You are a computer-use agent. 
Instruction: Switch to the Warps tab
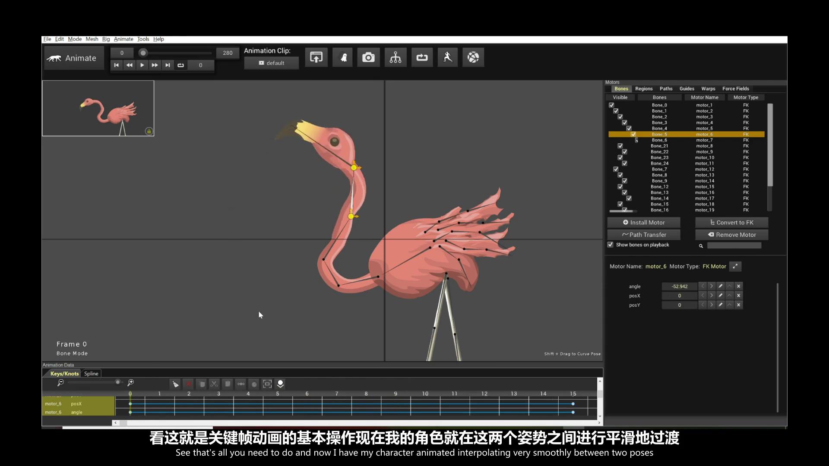(x=708, y=88)
